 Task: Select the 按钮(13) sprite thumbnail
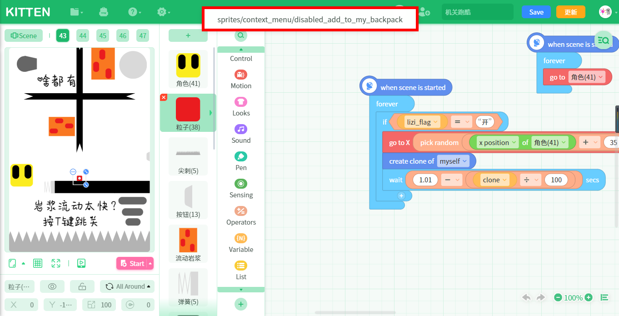pyautogui.click(x=188, y=200)
